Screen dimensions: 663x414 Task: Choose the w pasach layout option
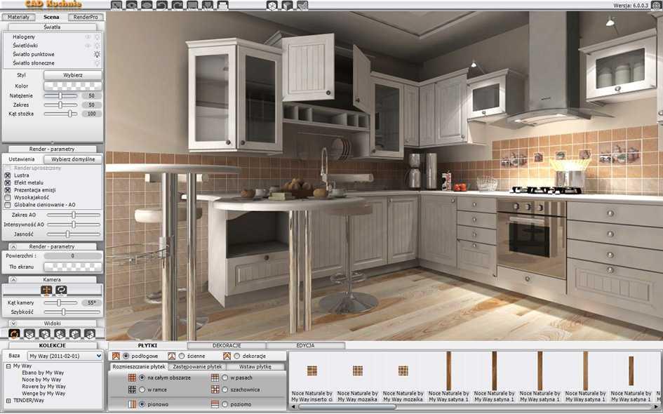225,378
